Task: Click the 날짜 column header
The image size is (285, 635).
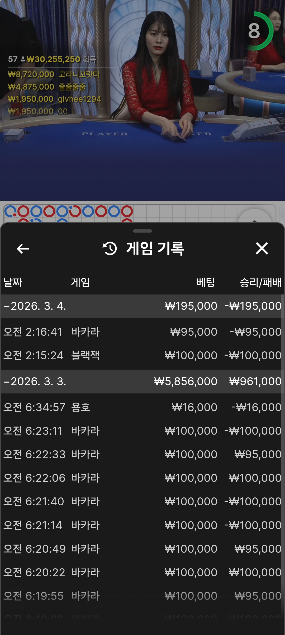Action: (x=13, y=282)
